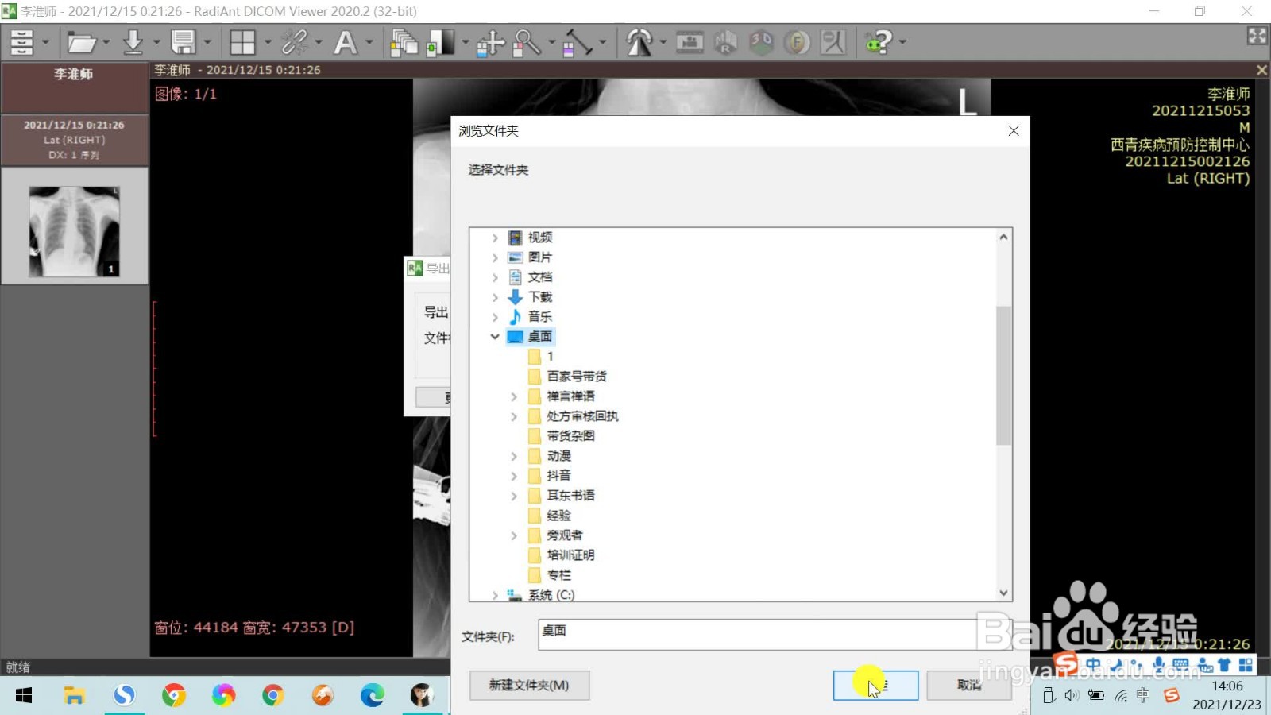
Task: Expand the 处方审核回执 folder node
Action: [x=514, y=416]
